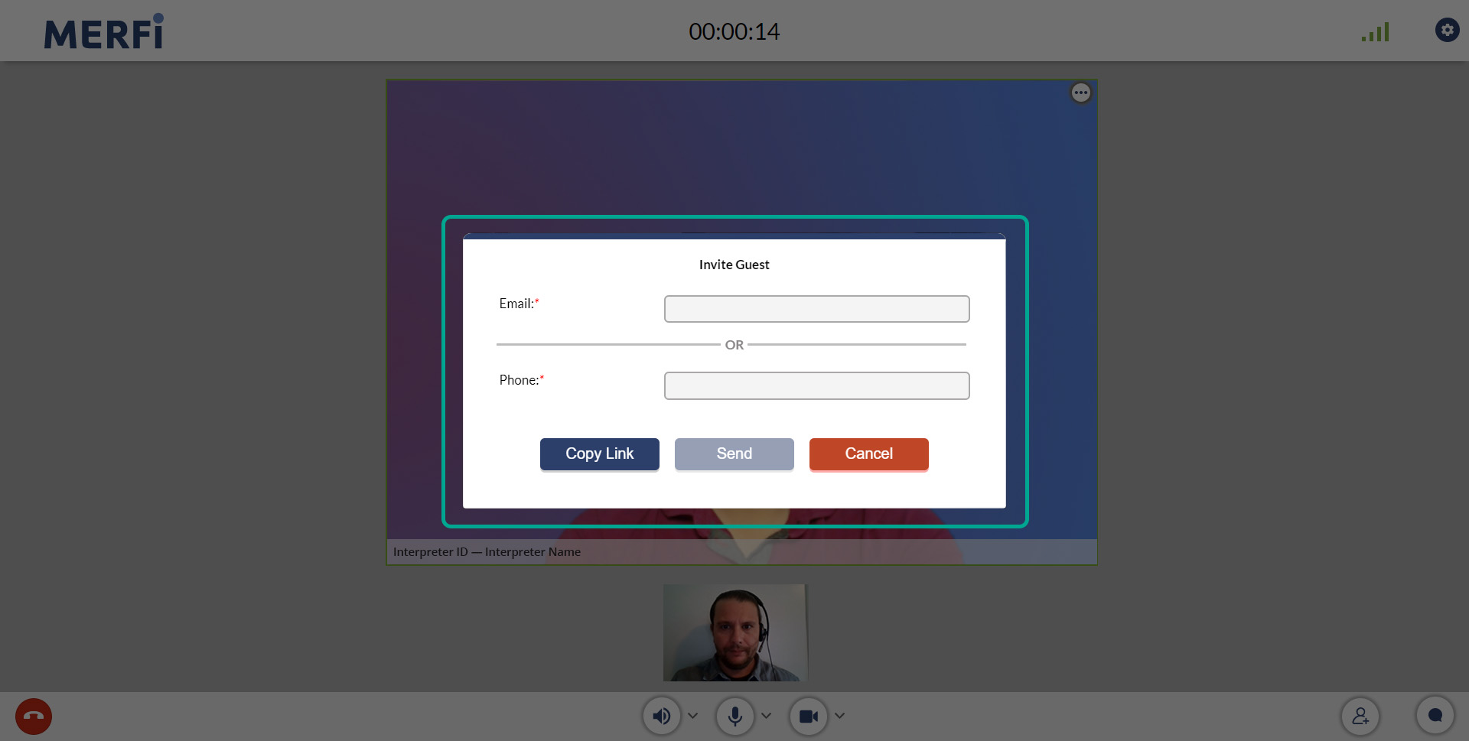Expand the microphone device options chevron
The width and height of the screenshot is (1469, 741).
tap(767, 716)
